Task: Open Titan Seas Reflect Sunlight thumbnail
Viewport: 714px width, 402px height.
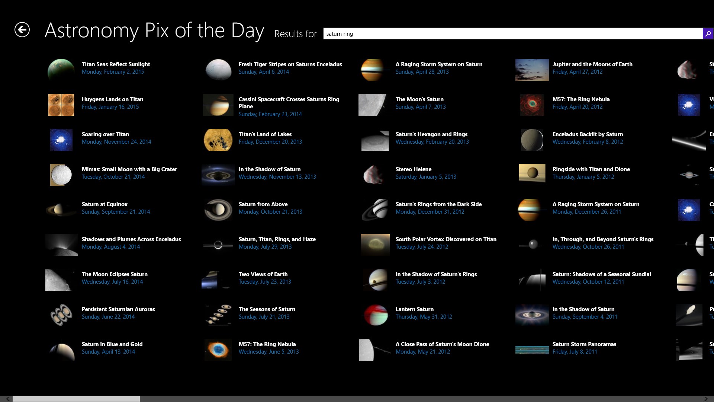Action: click(61, 70)
